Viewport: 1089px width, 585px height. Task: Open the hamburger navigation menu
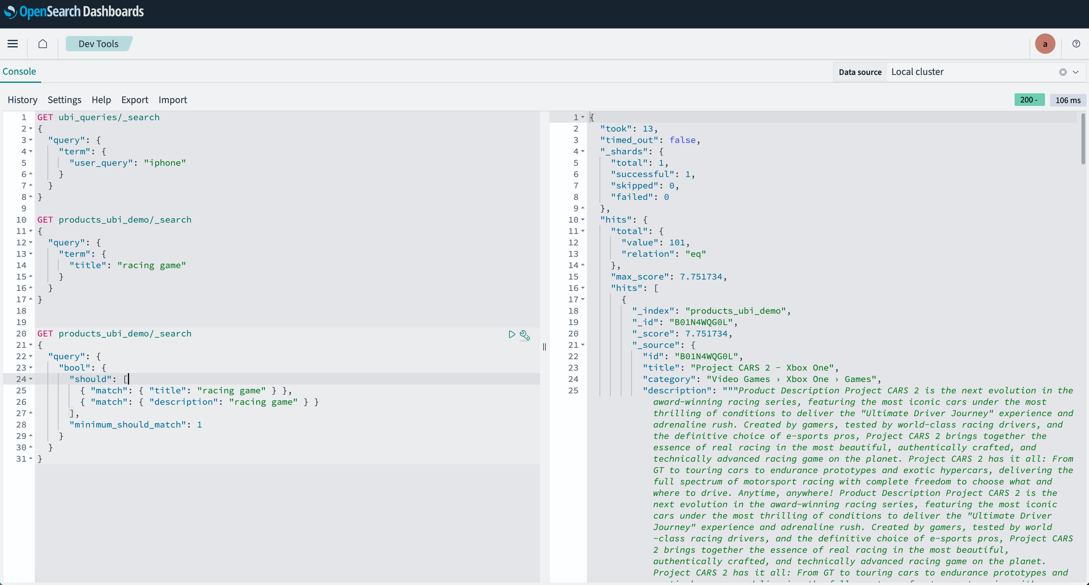(13, 44)
